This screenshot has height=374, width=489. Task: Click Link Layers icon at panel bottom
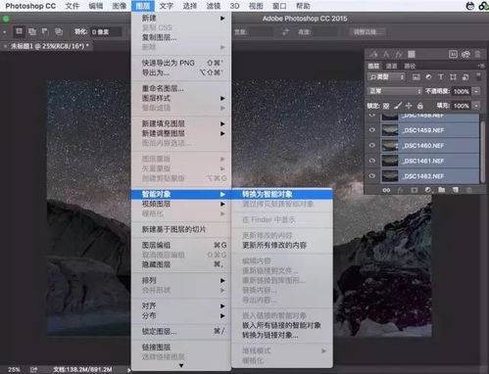[386, 190]
